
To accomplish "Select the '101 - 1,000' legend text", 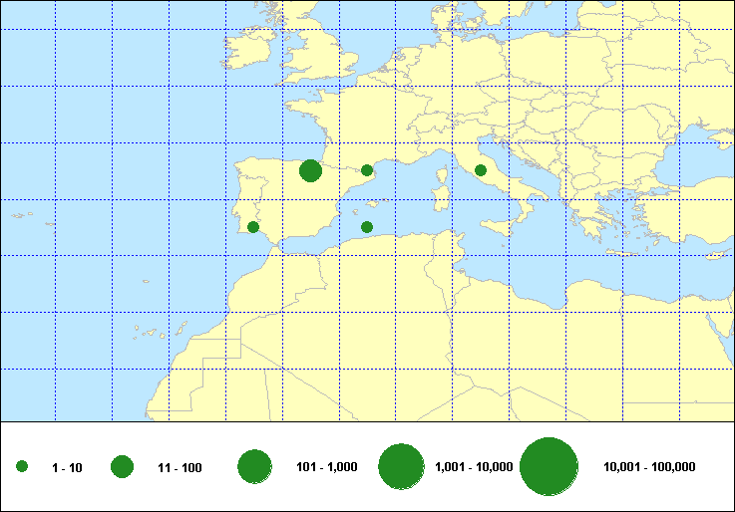I will click(327, 467).
